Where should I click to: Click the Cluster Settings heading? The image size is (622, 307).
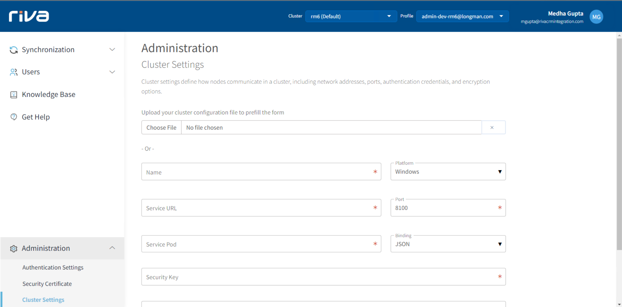point(173,65)
